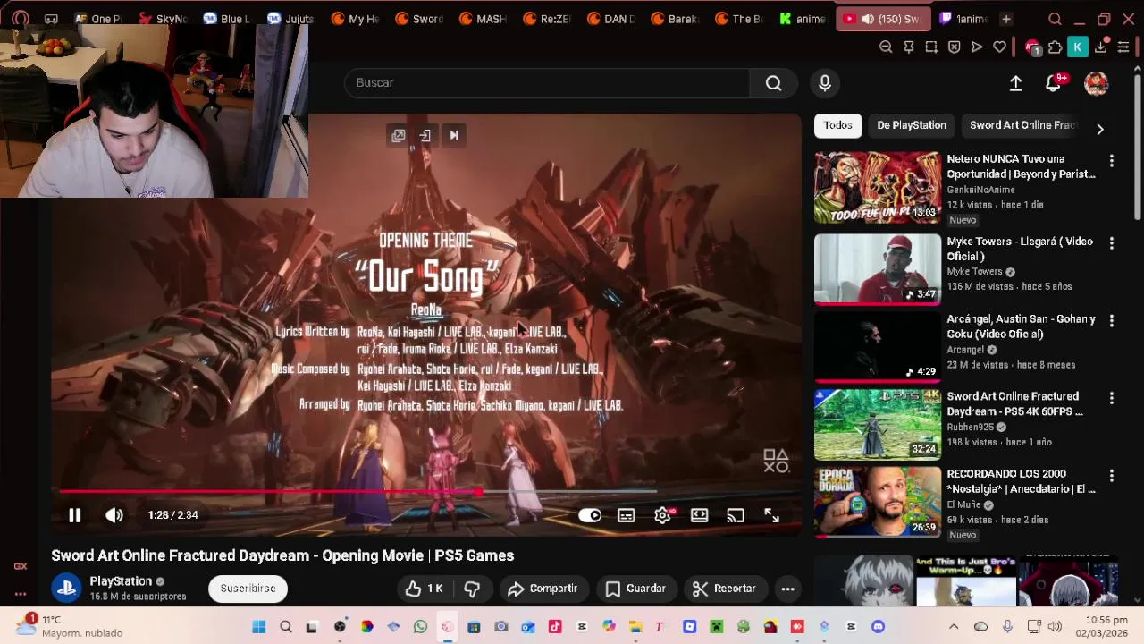Dislike the video thumbs down
1144x644 pixels.
[472, 589]
